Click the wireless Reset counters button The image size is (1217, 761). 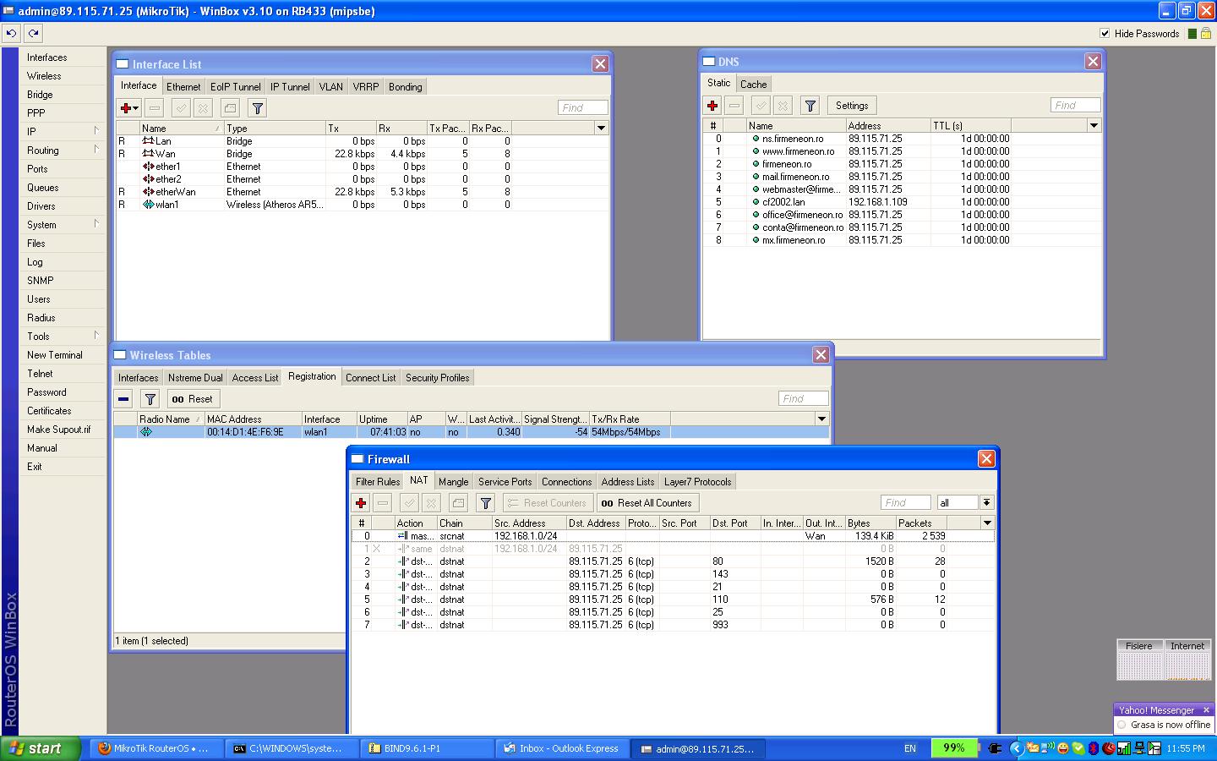[193, 399]
